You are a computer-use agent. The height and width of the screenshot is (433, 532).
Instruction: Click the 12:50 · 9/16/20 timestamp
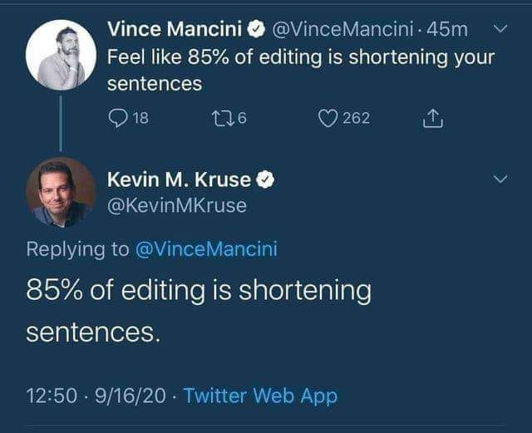96,396
